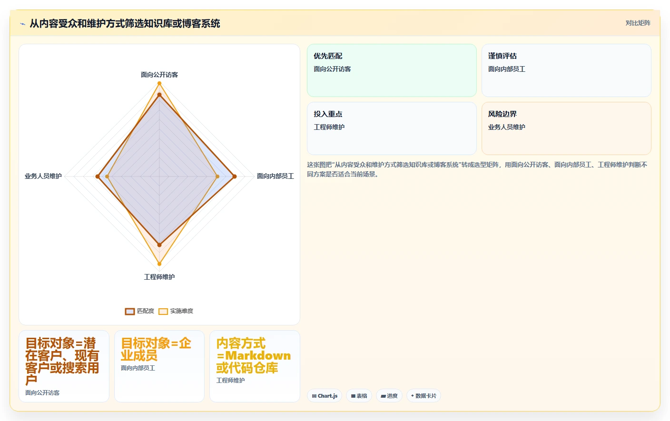Click the 表格 tag chip
Viewport: 670px width, 421px height.
pos(359,396)
